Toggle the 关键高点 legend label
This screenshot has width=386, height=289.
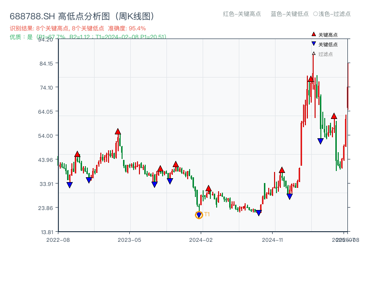tap(328, 35)
